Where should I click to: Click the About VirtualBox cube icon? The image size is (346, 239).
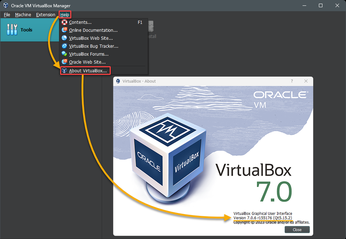coord(64,71)
